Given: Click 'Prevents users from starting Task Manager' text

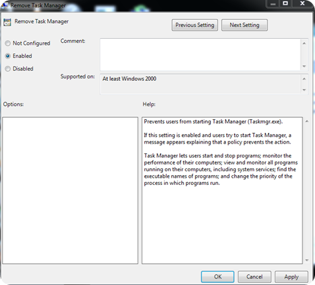Looking at the screenshot, I should point(214,122).
